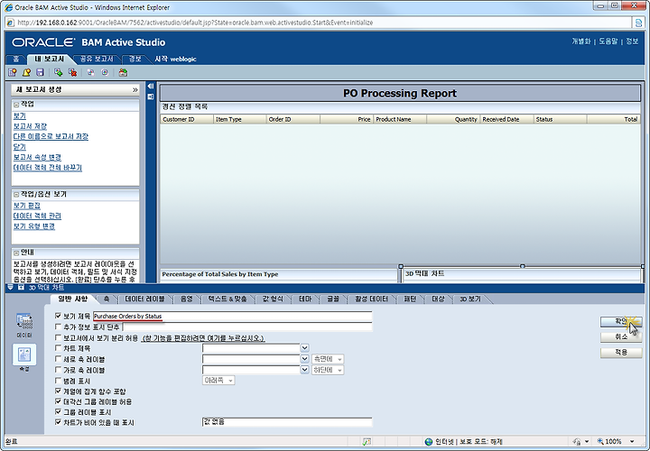The height and width of the screenshot is (451, 650).
Task: Open the 하단에 position dropdown
Action: pos(328,370)
